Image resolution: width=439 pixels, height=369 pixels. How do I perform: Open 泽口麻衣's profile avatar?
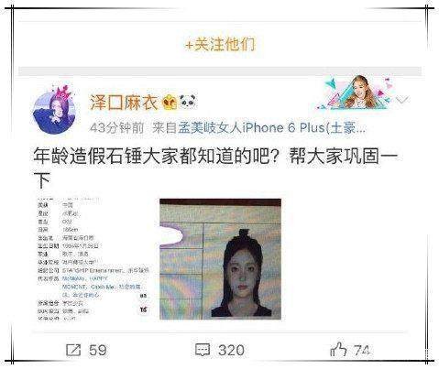point(54,111)
